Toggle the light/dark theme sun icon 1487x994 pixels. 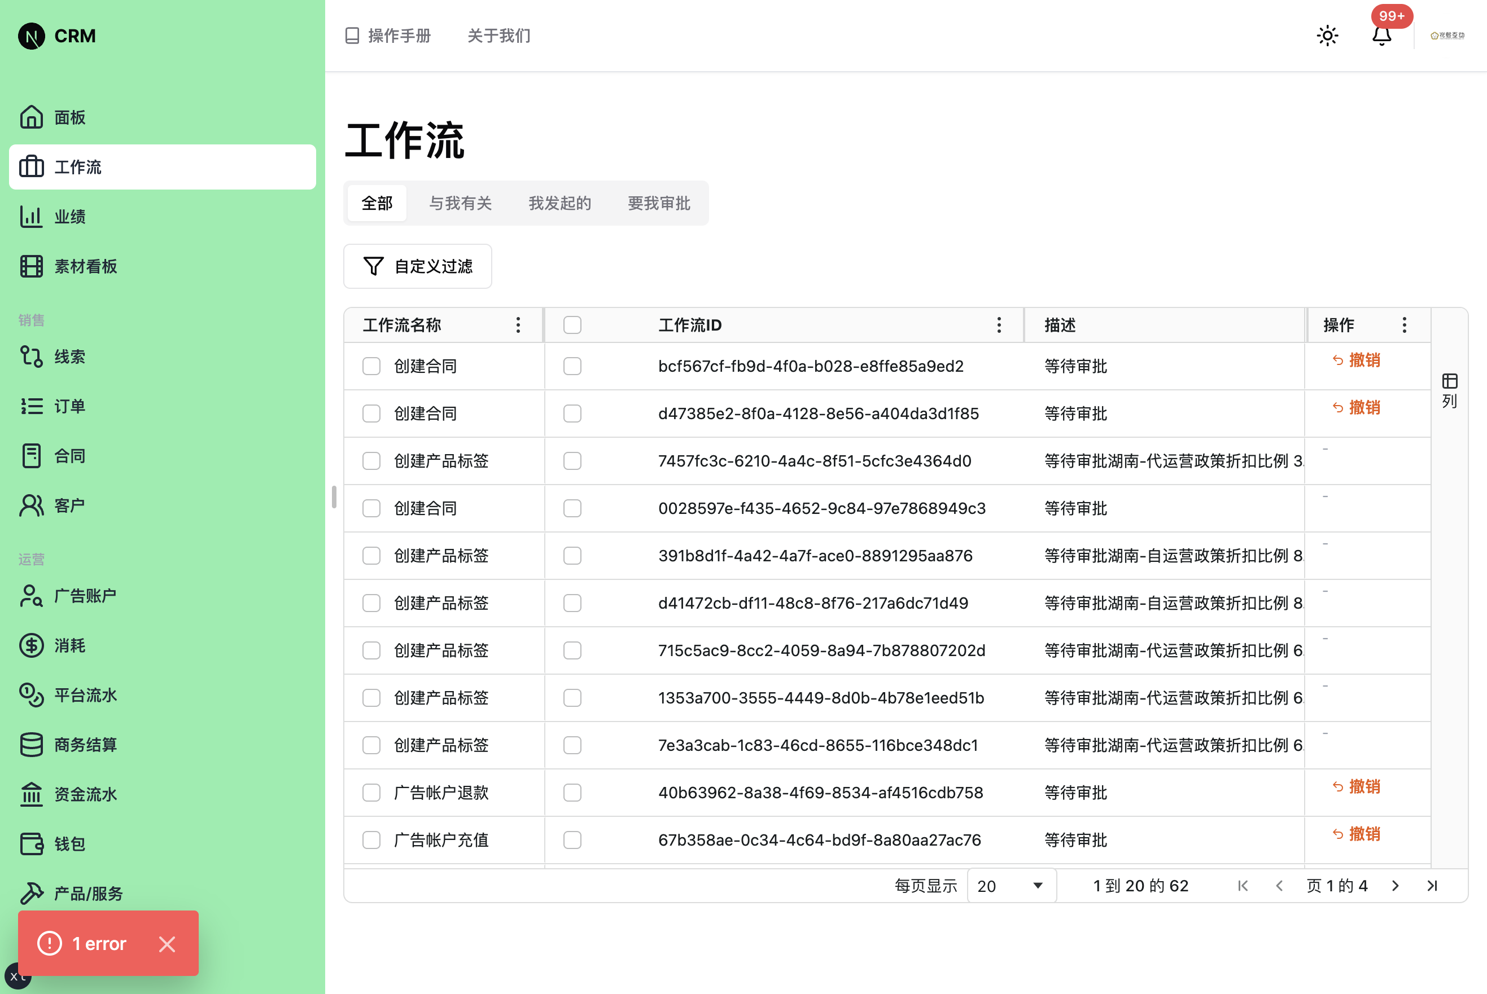(1327, 36)
